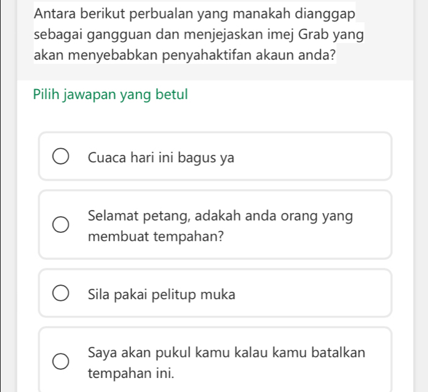Screen dimensions: 428x392
Task: Mark the radio button for "Saya akan pukul kamu"
Action: click(x=60, y=363)
